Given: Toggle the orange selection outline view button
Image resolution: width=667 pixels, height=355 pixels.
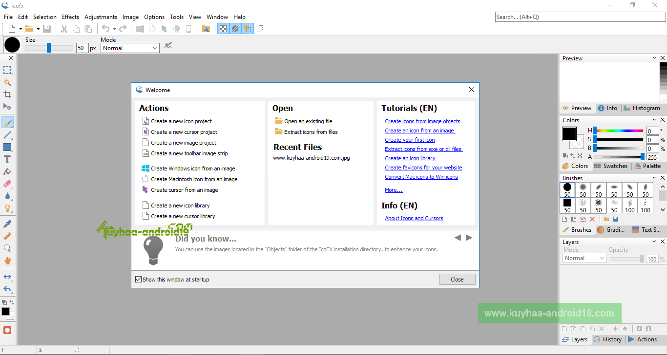Looking at the screenshot, I should (x=248, y=29).
